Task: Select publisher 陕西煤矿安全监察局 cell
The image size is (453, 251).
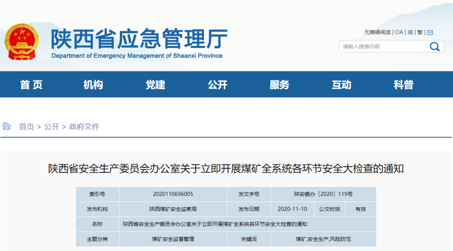Action: tap(173, 209)
